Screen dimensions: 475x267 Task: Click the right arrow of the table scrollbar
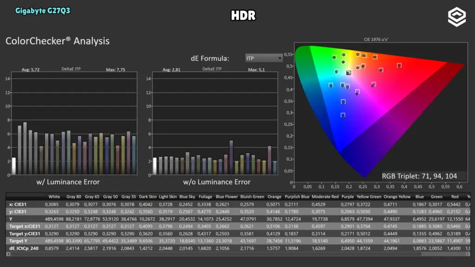click(468, 254)
